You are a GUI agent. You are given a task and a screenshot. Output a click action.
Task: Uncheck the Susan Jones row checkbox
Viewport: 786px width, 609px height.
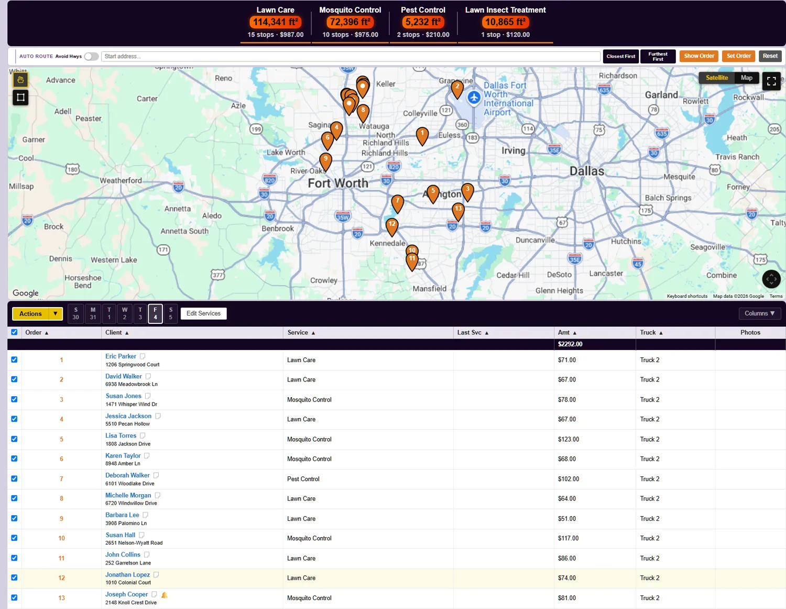pos(14,399)
